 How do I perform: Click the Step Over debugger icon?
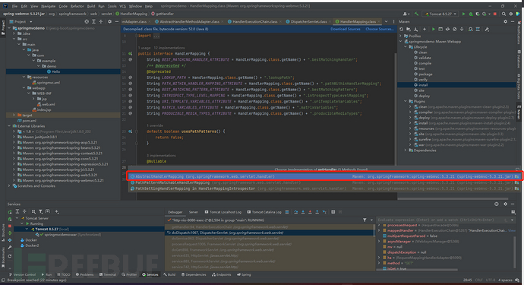click(x=295, y=212)
